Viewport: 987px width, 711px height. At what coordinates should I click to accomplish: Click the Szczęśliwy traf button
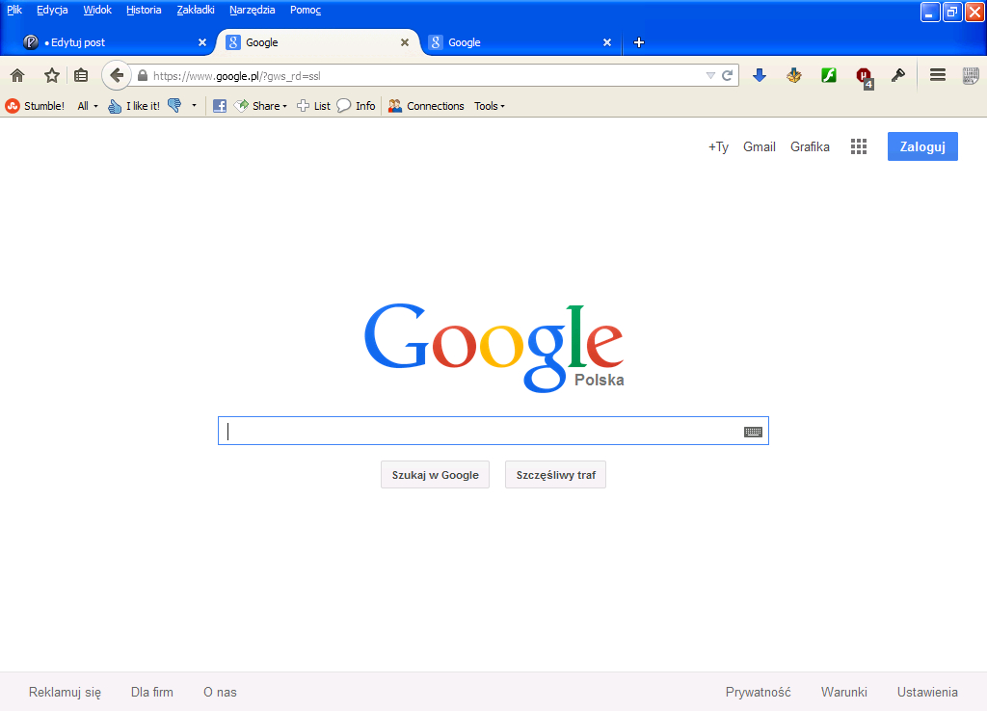(x=556, y=475)
